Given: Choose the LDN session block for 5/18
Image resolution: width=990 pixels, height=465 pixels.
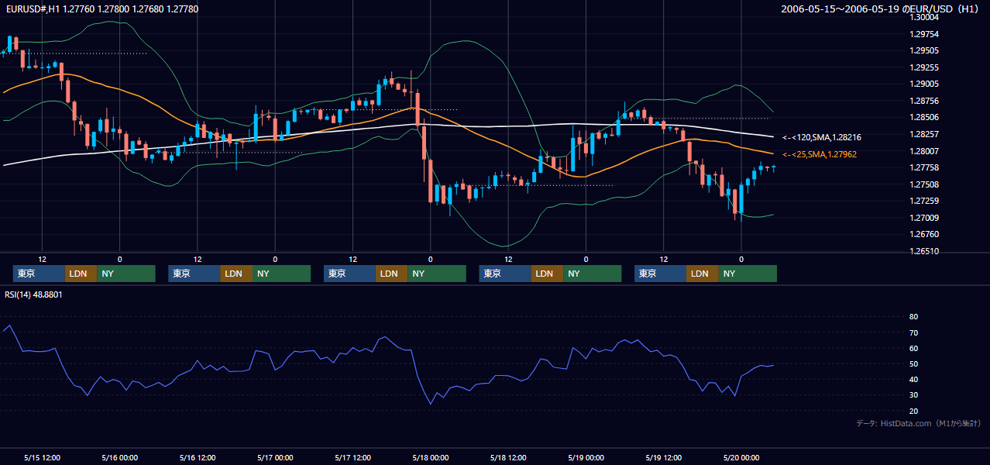Looking at the screenshot, I should pos(548,274).
